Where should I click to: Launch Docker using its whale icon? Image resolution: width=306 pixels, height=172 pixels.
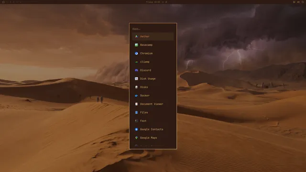click(x=136, y=96)
